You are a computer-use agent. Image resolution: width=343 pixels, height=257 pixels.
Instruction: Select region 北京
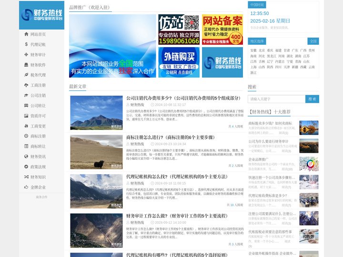(262, 50)
